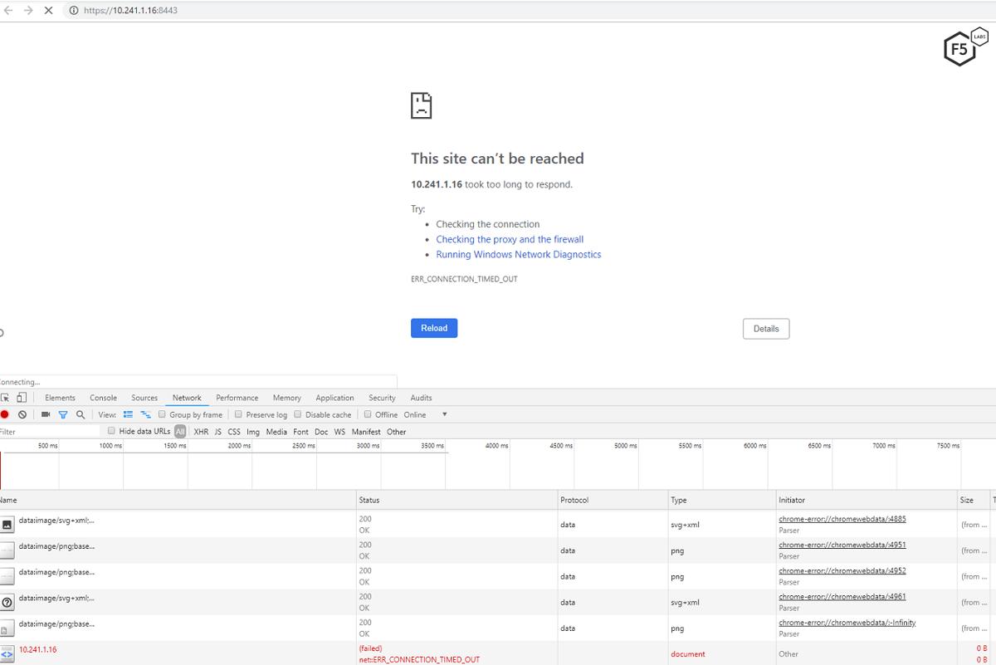Click the site information icon in address bar
This screenshot has height=665, width=996.
(x=74, y=11)
